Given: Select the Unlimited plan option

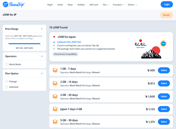Looking at the screenshot, I should coord(7,87).
